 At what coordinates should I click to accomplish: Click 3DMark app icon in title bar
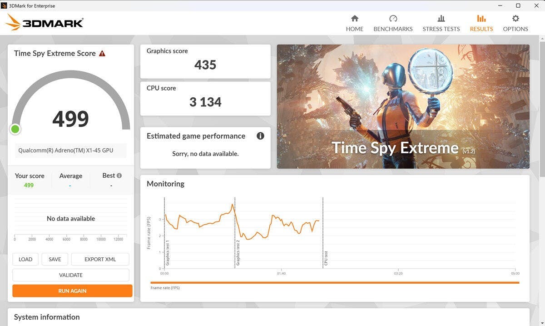click(x=4, y=5)
